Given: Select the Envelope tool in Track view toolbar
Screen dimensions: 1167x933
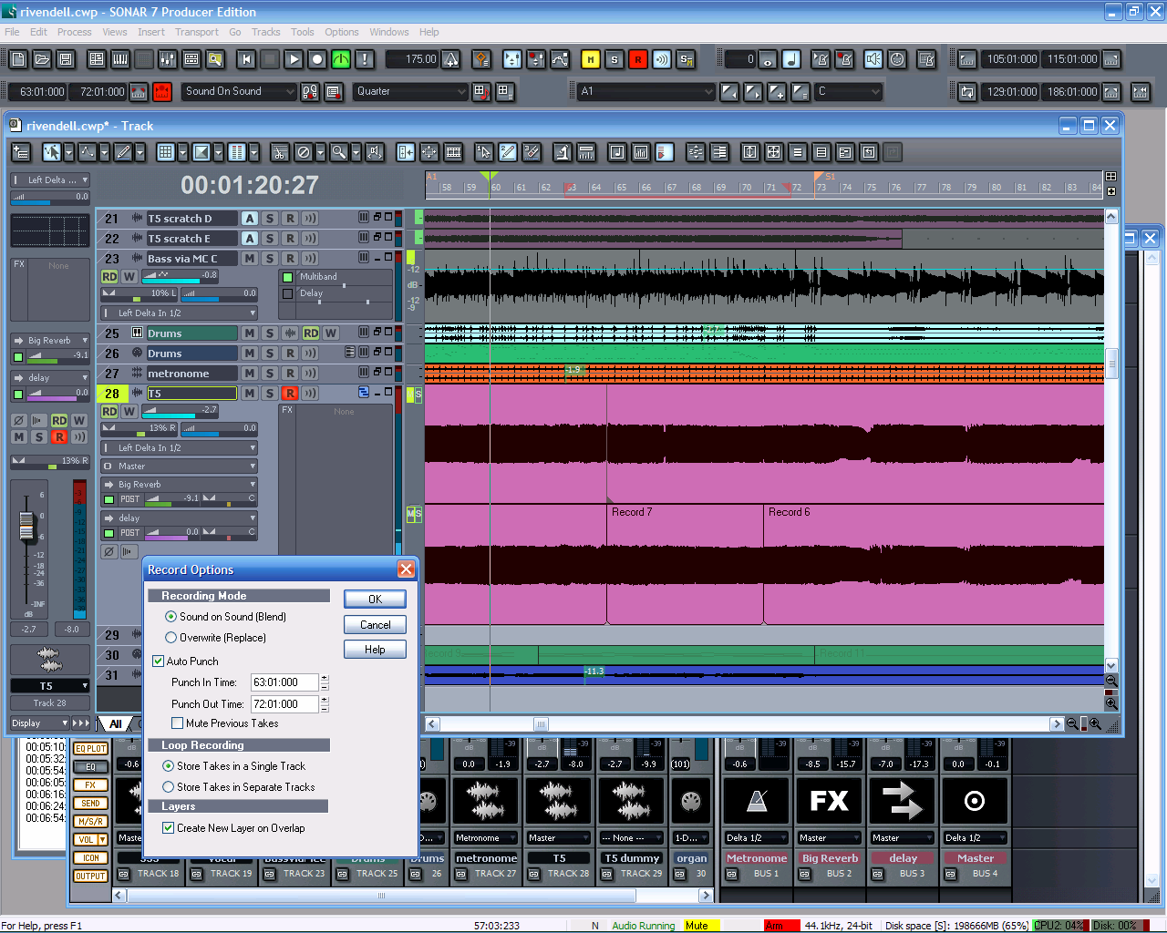Looking at the screenshot, I should pos(87,152).
